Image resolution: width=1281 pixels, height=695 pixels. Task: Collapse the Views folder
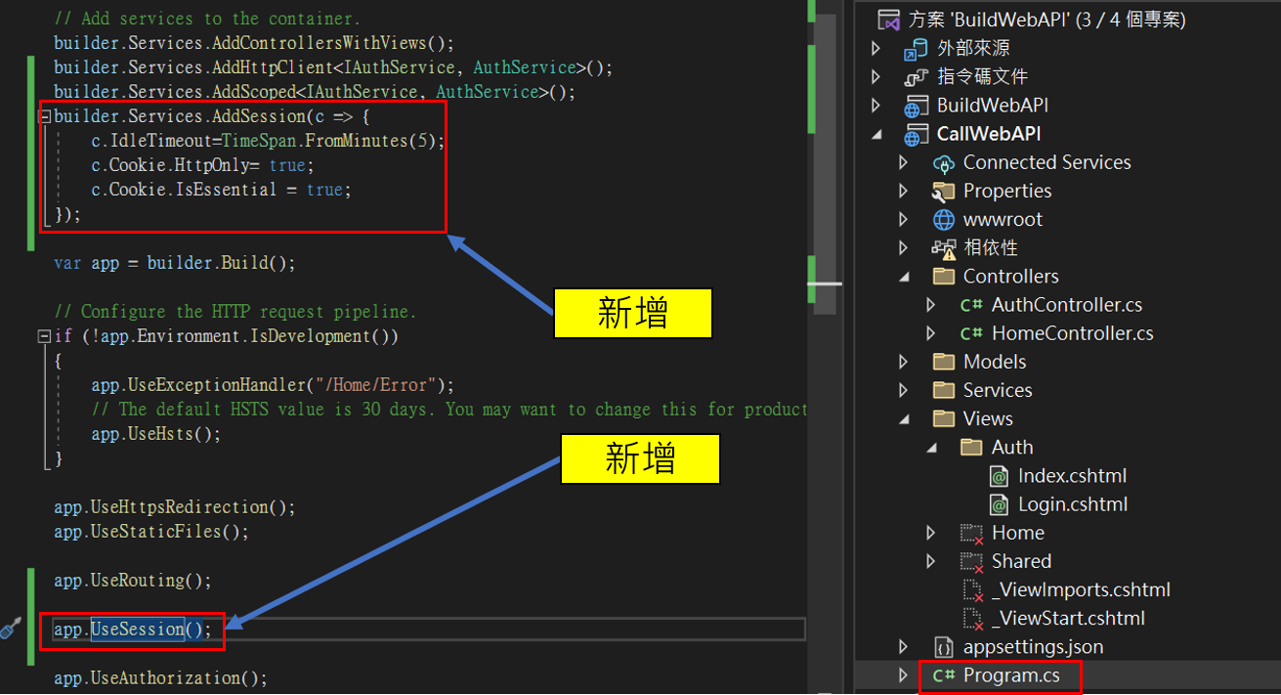[x=904, y=418]
